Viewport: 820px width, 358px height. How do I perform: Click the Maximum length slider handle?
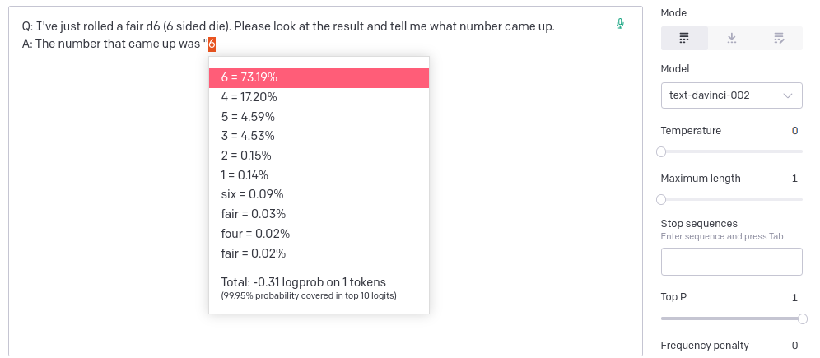pyautogui.click(x=661, y=199)
